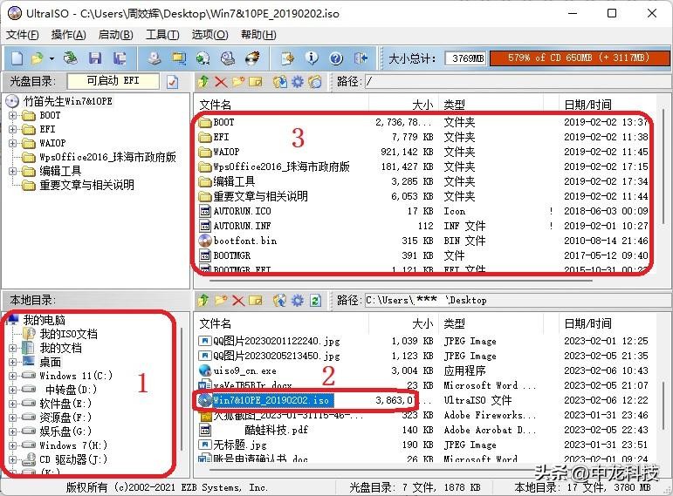Expand the WAIOP folder tree node

click(x=12, y=143)
